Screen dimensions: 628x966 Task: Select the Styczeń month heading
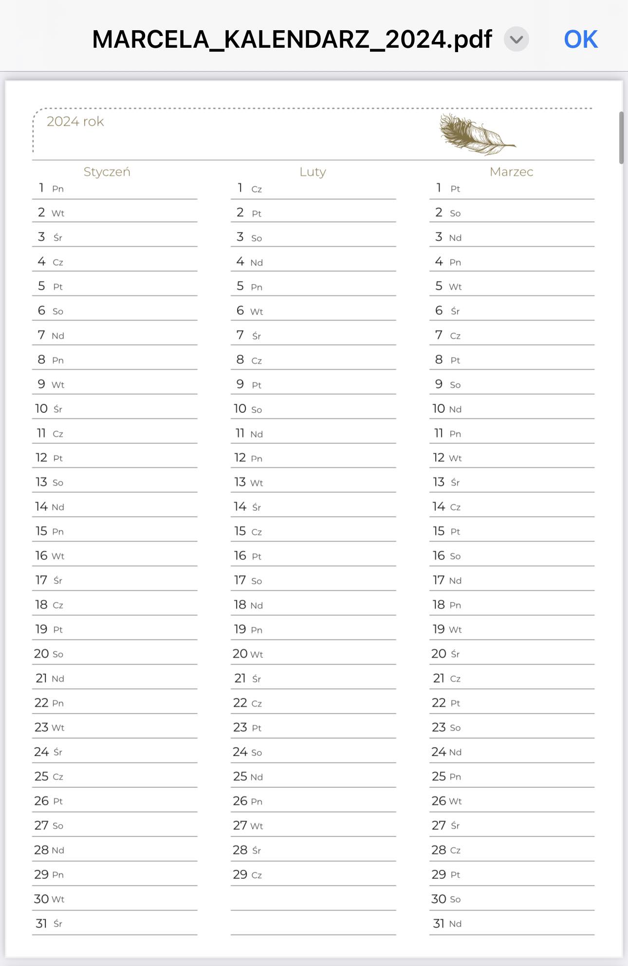(x=107, y=171)
